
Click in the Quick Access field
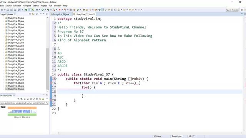click(x=232, y=10)
